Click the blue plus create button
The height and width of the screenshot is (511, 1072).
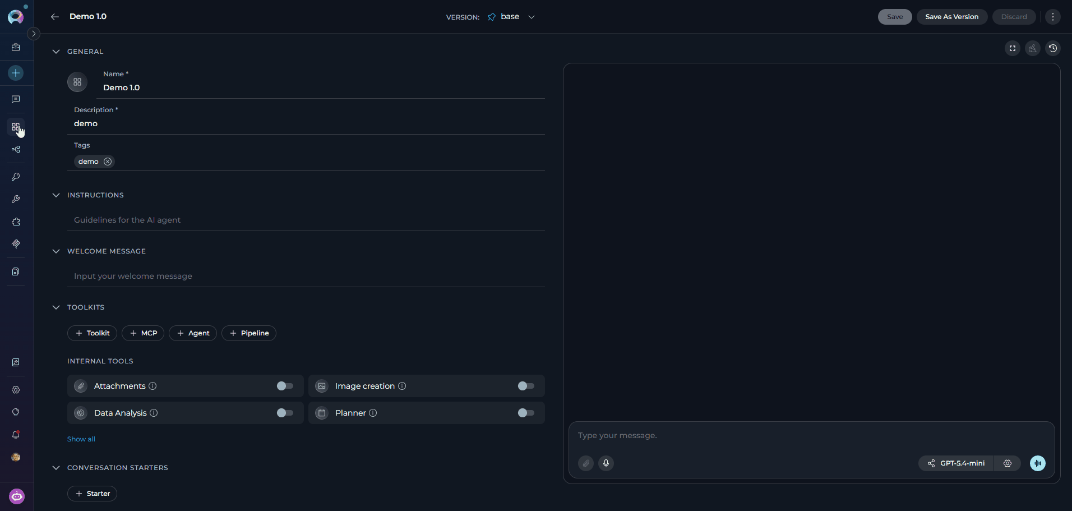(x=16, y=73)
